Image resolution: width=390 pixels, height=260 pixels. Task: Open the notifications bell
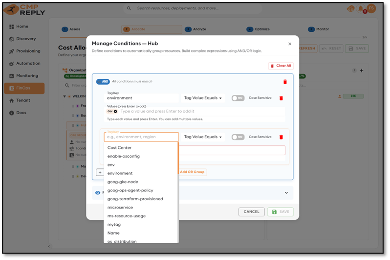coord(361,9)
